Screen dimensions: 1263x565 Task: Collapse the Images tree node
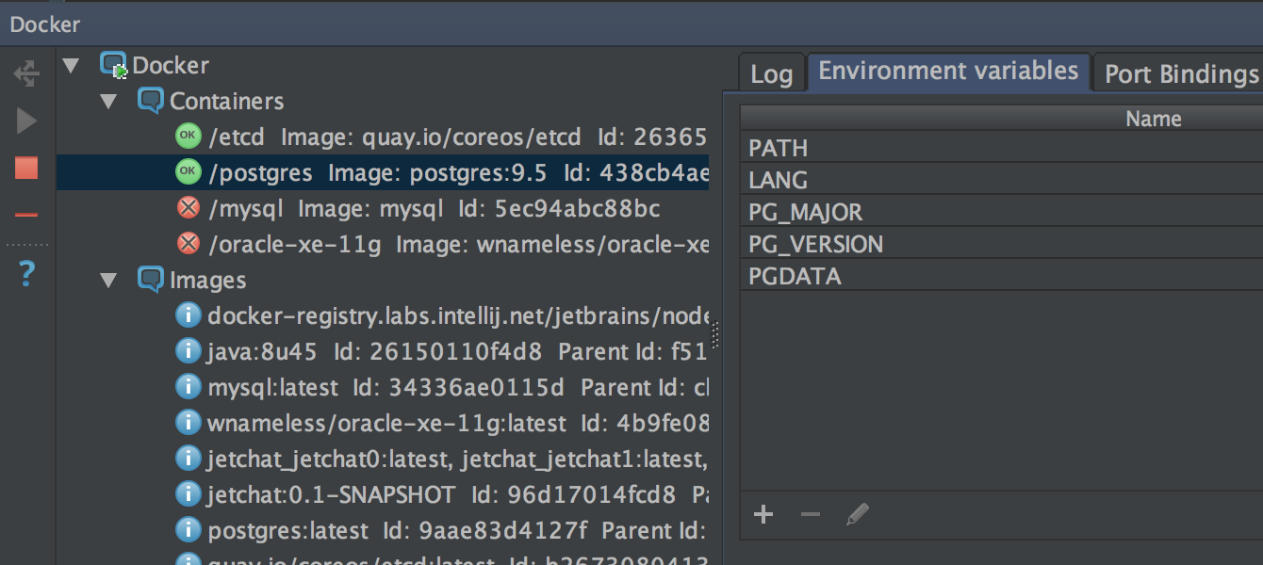pyautogui.click(x=108, y=281)
